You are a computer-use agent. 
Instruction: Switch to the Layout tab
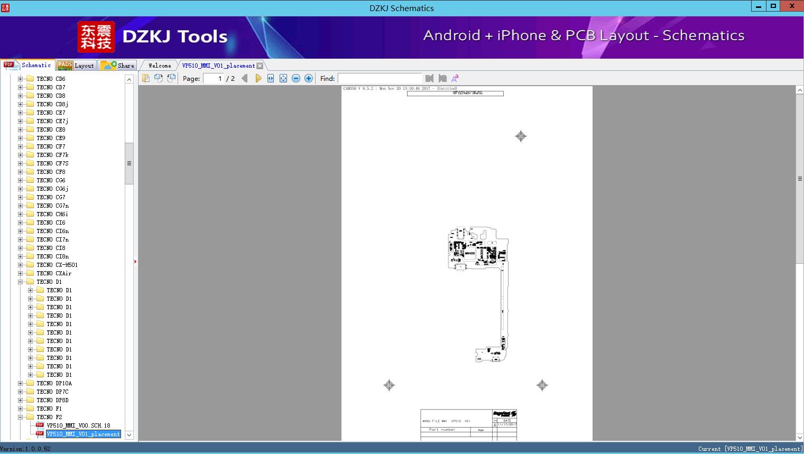click(x=76, y=66)
